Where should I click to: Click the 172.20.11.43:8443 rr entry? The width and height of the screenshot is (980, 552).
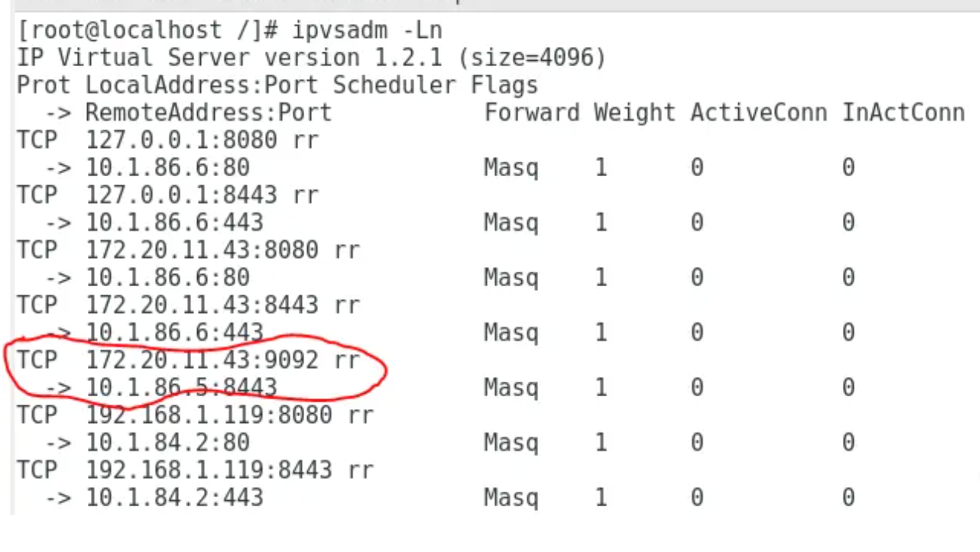[x=222, y=305]
